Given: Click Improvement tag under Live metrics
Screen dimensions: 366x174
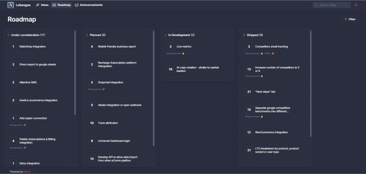Looking at the screenshot, I should pos(175,53).
